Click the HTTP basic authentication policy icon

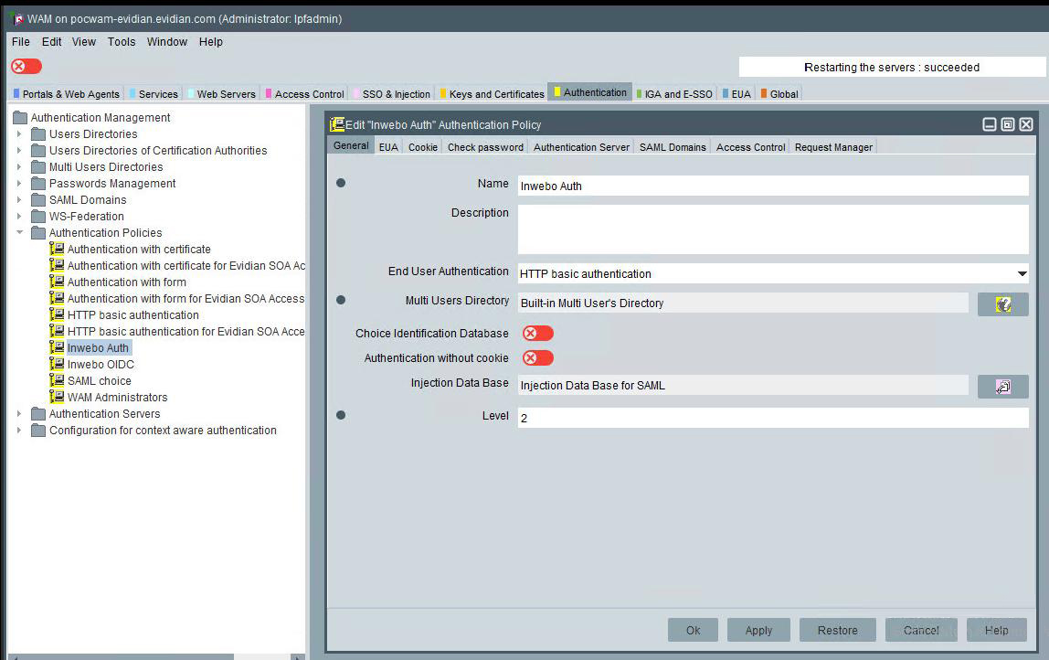(57, 315)
